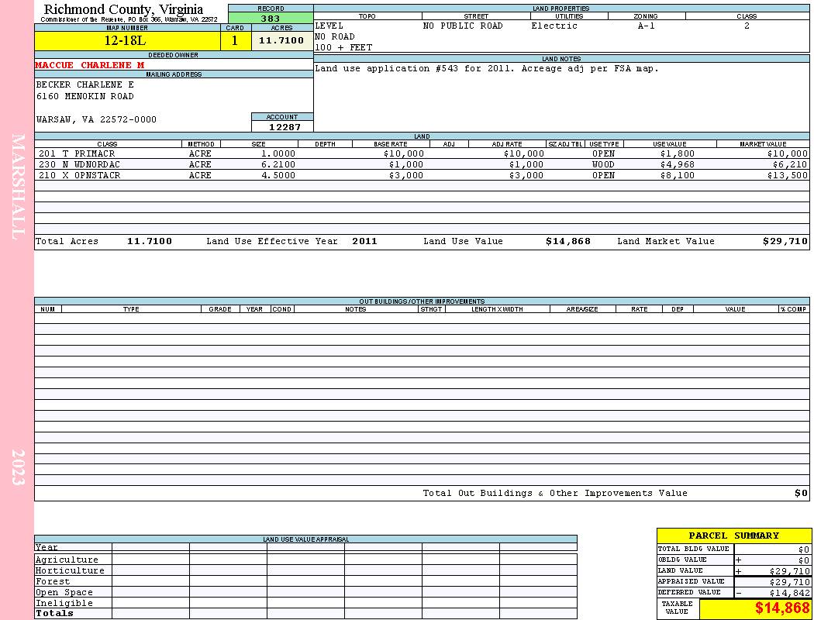
Task: Click the USE VALUE column header
Action: coord(670,144)
